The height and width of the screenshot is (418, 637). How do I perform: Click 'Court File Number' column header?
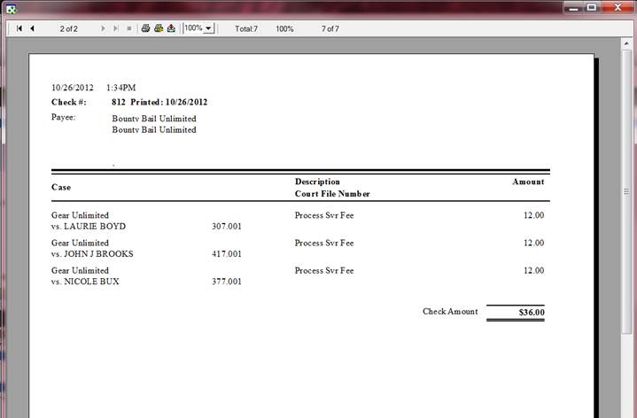coord(332,194)
